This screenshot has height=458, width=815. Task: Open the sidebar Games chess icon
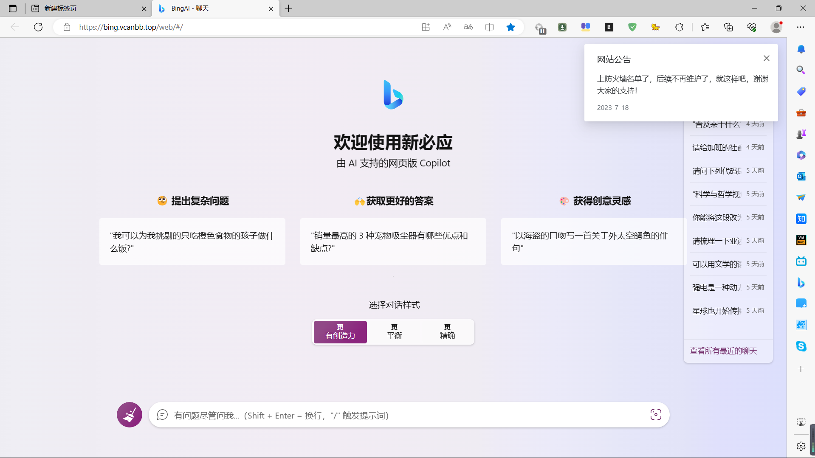[x=801, y=134]
